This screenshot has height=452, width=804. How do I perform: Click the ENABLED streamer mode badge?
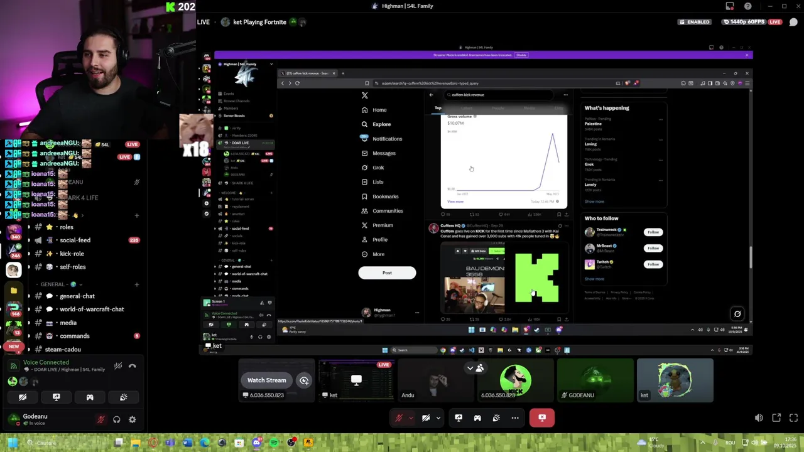pyautogui.click(x=695, y=22)
